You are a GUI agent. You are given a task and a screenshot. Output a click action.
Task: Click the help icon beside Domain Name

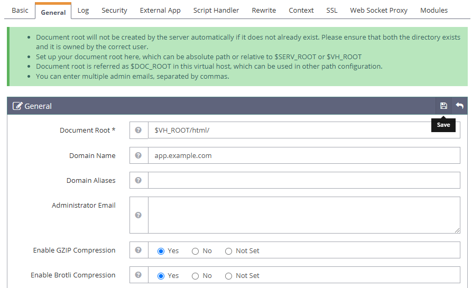click(138, 155)
